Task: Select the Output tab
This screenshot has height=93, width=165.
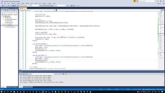Action: click(21, 87)
